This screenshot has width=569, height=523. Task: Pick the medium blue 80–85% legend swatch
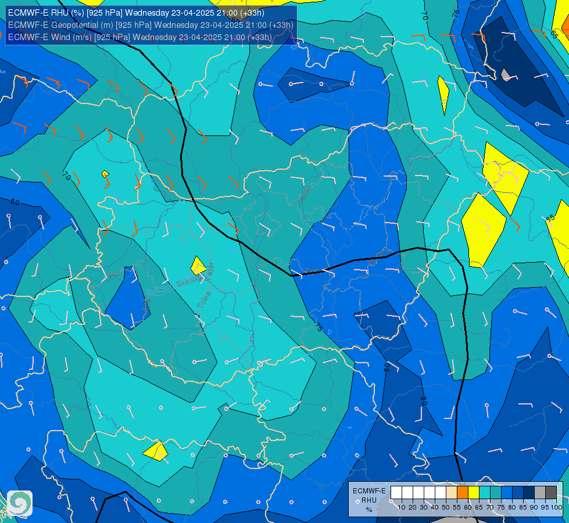click(518, 492)
